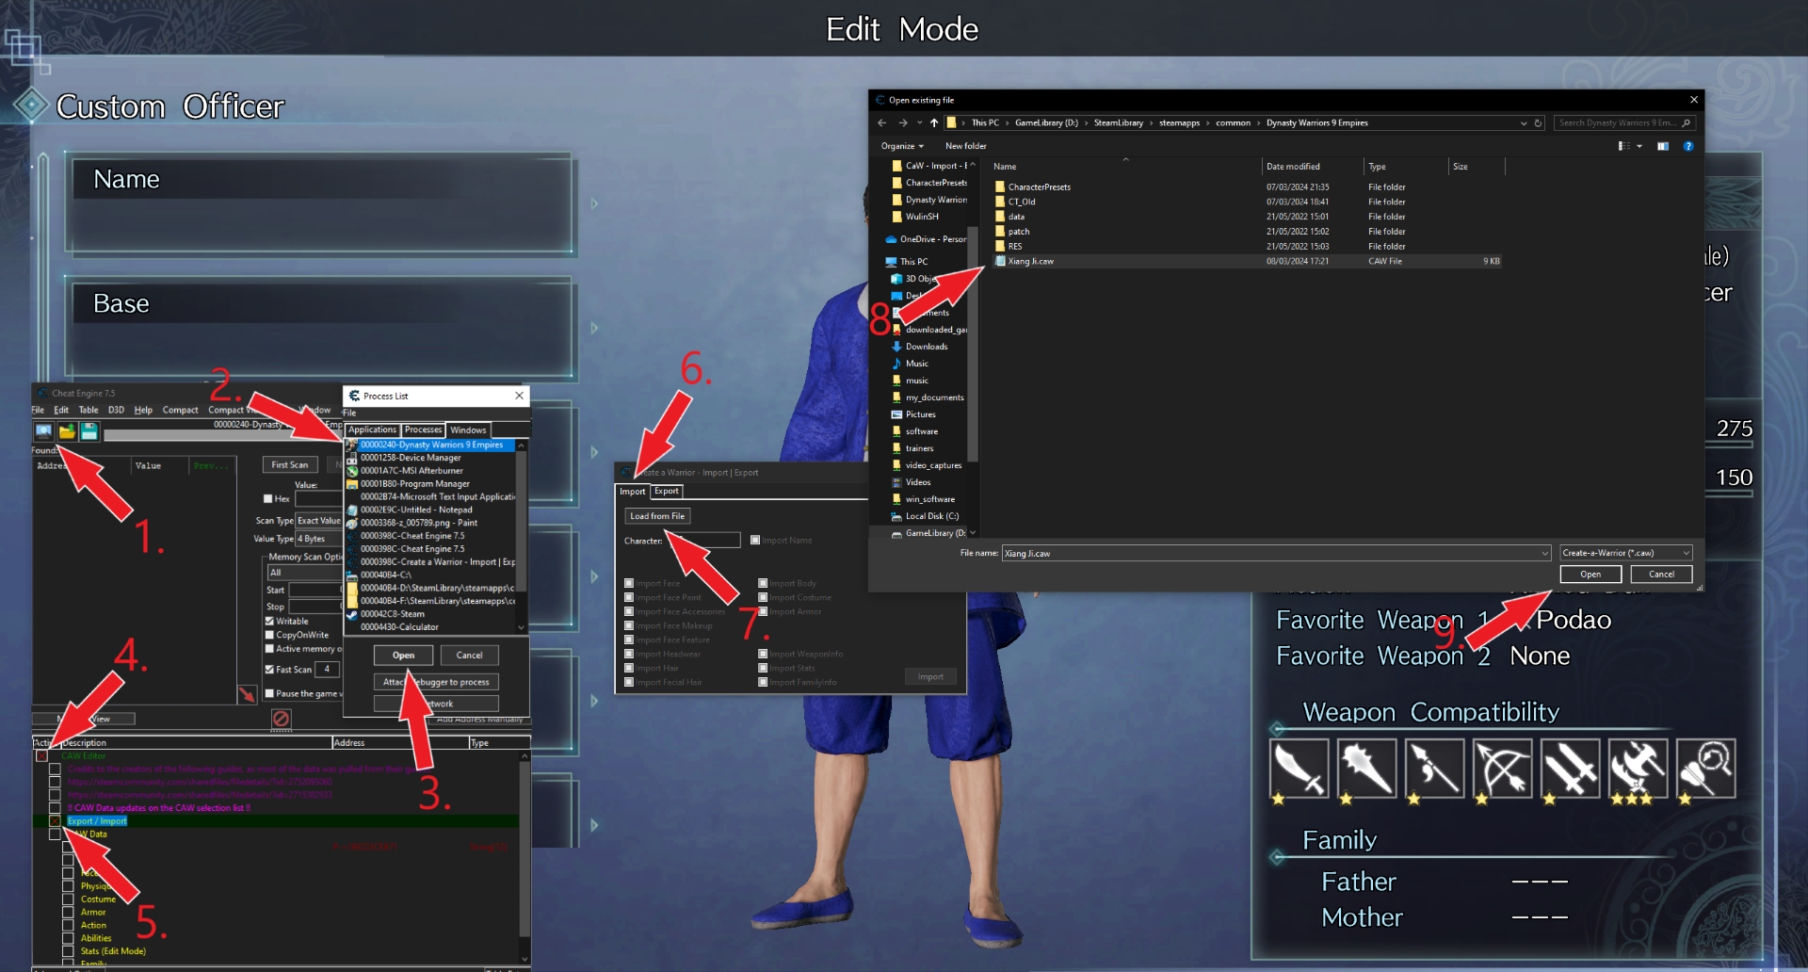The height and width of the screenshot is (972, 1808).
Task: Toggle the CopyOnWrite checkbox
Action: click(269, 636)
